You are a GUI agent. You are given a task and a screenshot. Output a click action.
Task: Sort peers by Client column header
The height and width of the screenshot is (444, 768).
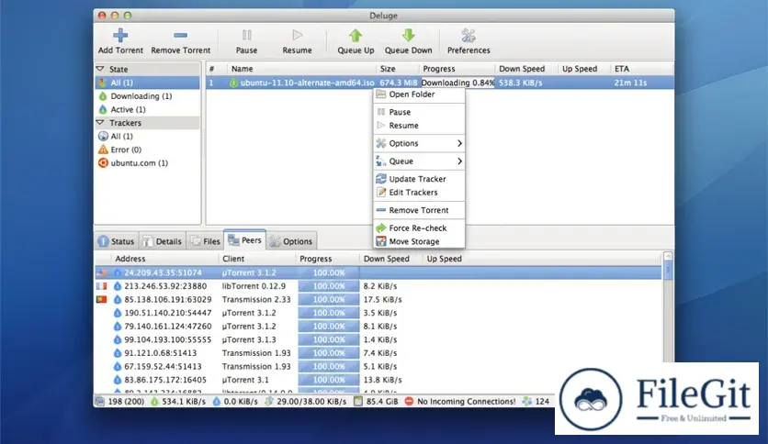257,259
